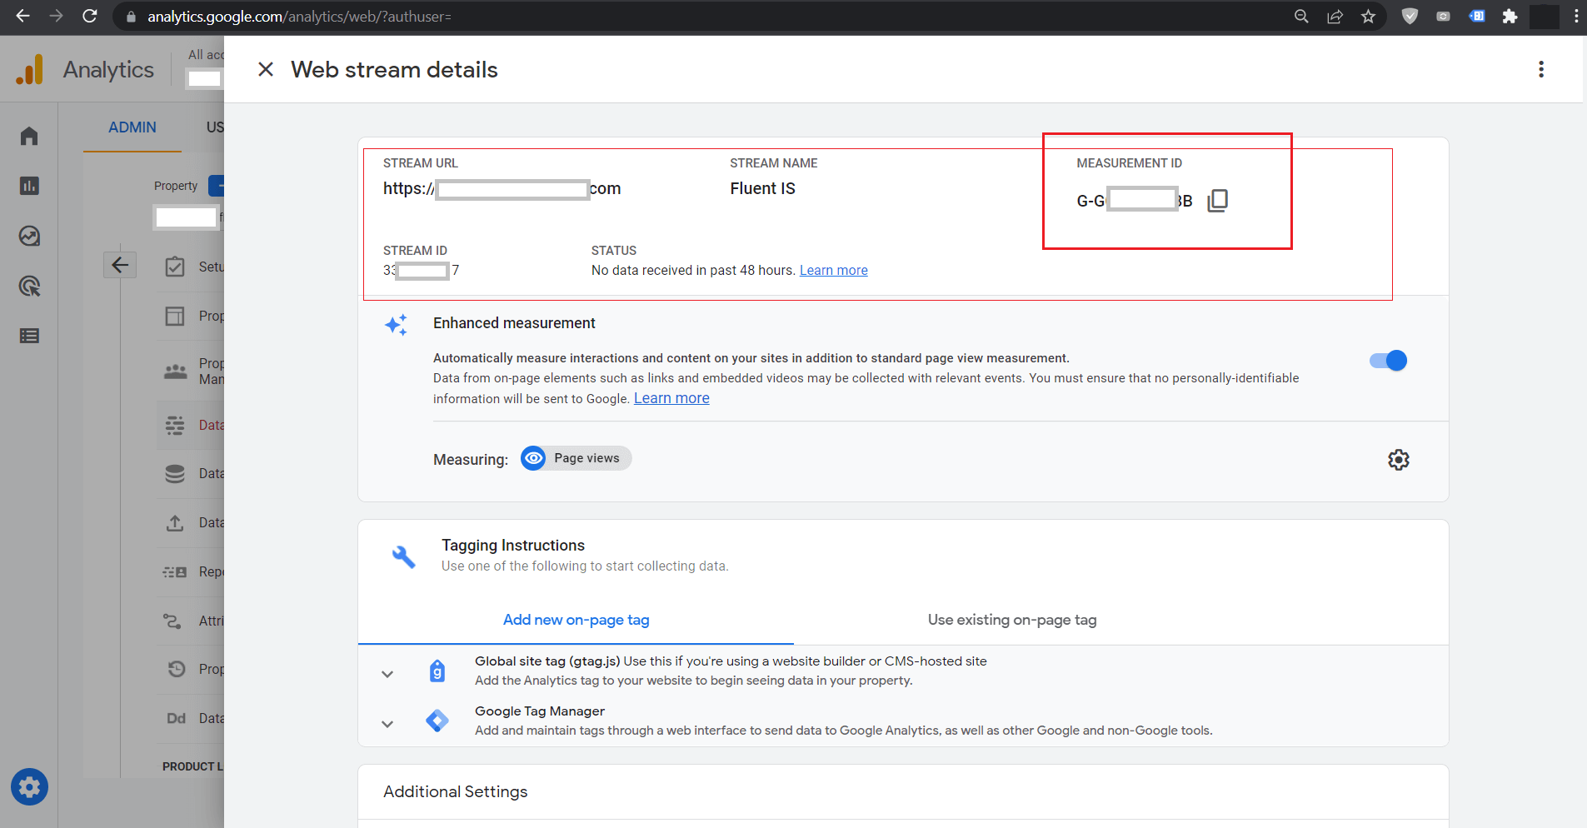This screenshot has width=1587, height=828.
Task: Bookmark this page with the star icon
Action: point(1368,17)
